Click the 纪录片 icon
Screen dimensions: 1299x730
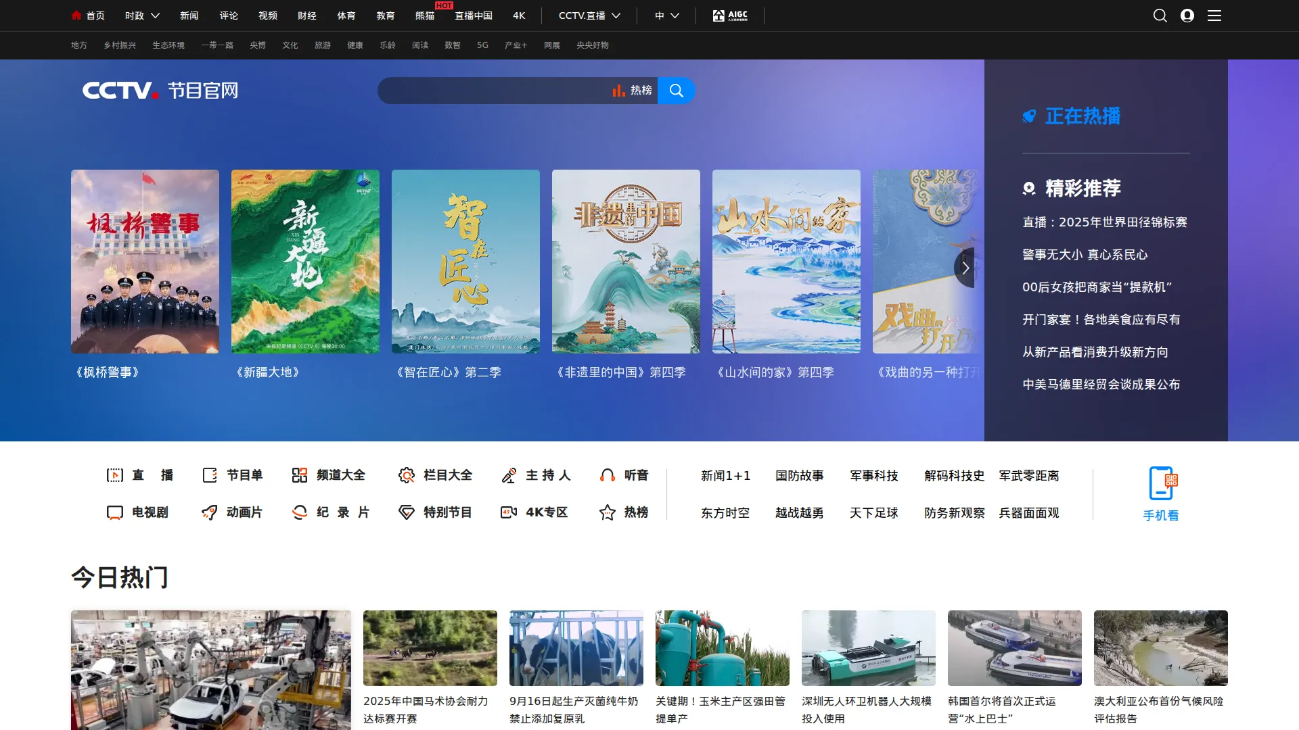(x=300, y=512)
